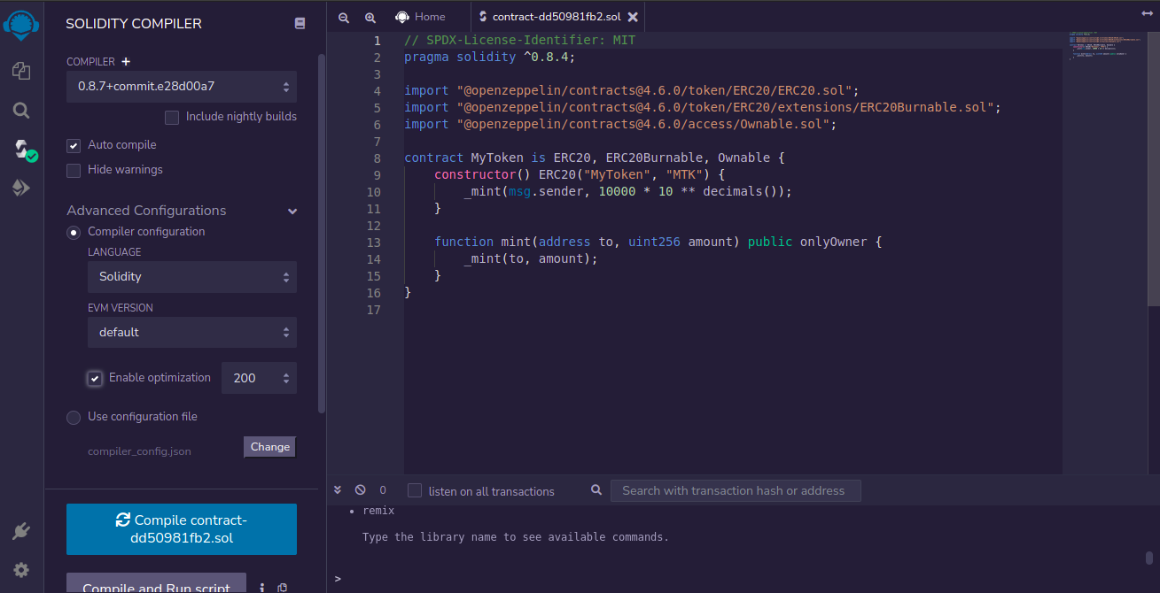Click the zoom in magnifier icon
Image resolution: width=1160 pixels, height=593 pixels.
pyautogui.click(x=370, y=18)
